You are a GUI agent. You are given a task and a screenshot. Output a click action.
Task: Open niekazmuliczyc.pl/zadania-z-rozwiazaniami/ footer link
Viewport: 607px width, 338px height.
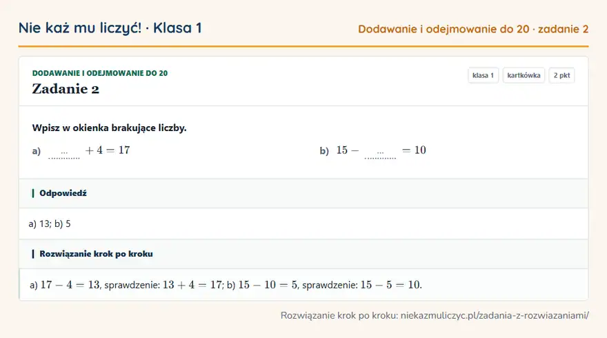495,315
